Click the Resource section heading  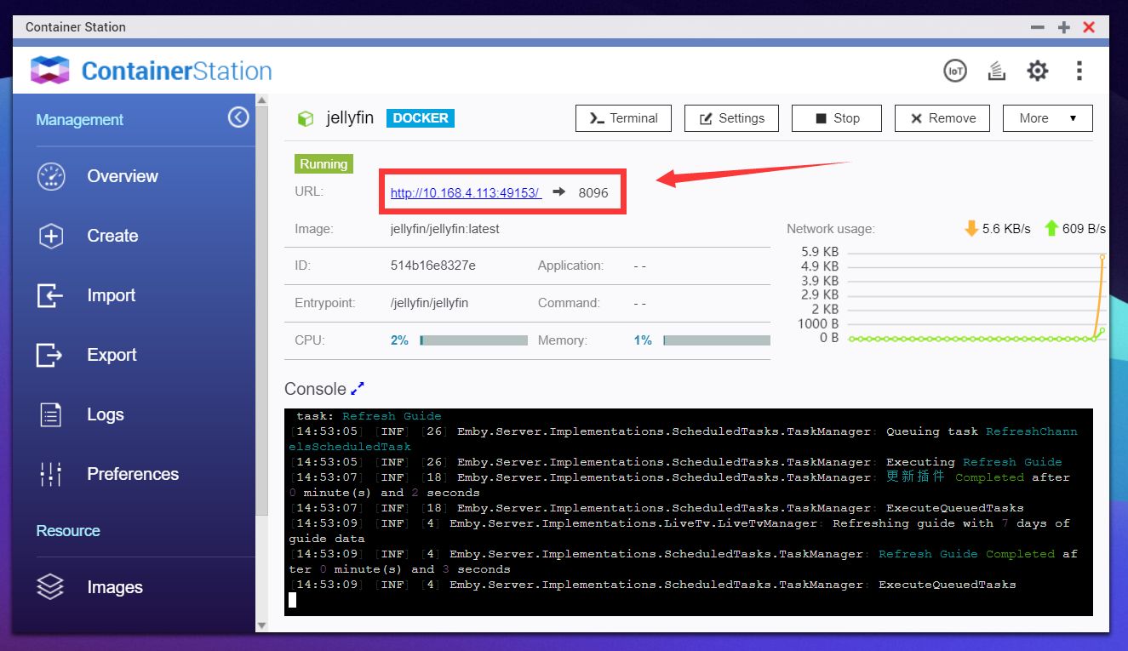pyautogui.click(x=68, y=531)
